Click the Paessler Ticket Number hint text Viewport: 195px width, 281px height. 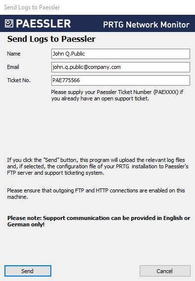[x=117, y=95]
